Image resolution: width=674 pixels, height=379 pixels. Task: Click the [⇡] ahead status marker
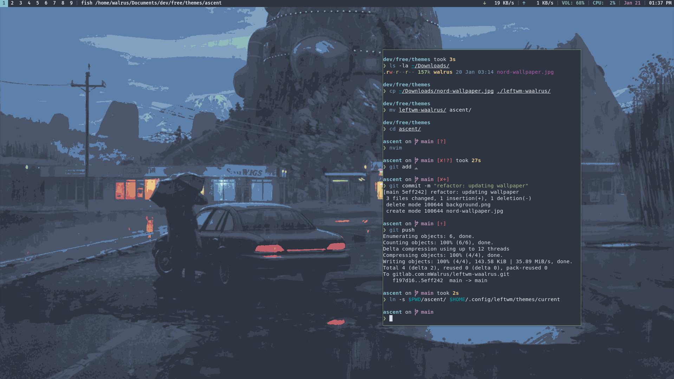coord(441,224)
